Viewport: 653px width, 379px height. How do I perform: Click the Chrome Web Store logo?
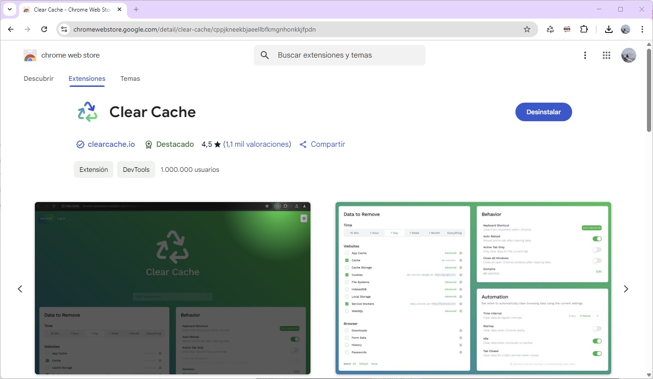(30, 55)
